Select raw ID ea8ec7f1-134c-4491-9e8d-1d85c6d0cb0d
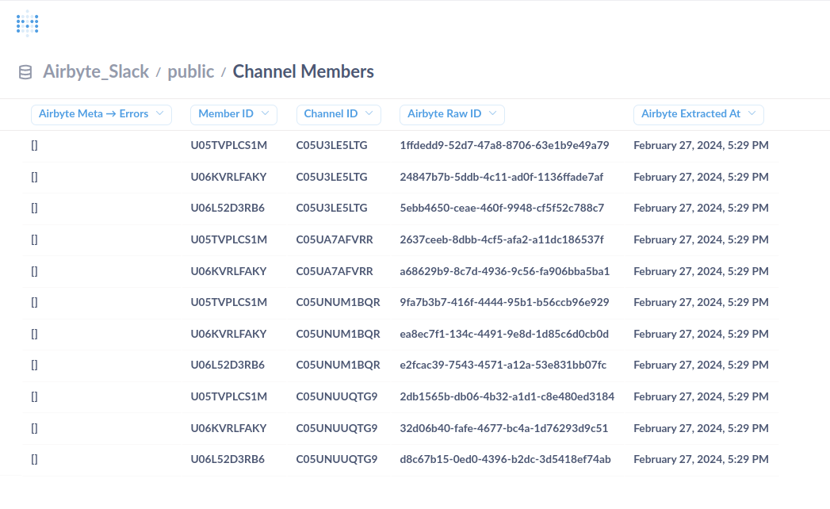Image resolution: width=830 pixels, height=509 pixels. pos(504,335)
